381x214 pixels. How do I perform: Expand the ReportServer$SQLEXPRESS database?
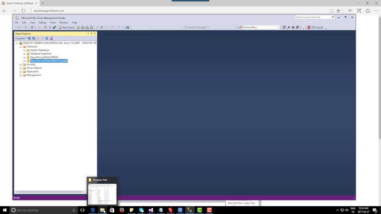(x=24, y=57)
